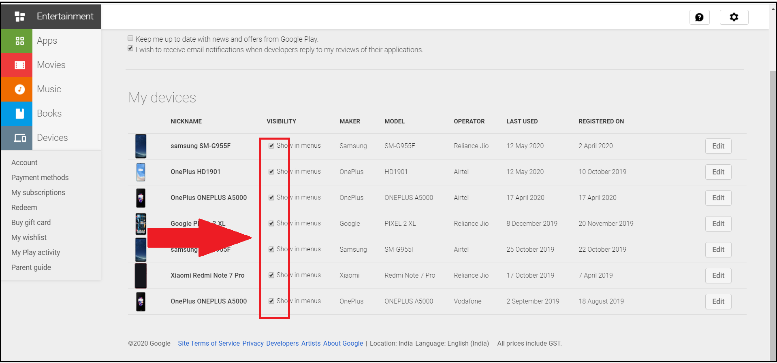Image resolution: width=777 pixels, height=363 pixels.
Task: Click the REGISTERED ON column header
Action: pyautogui.click(x=601, y=121)
